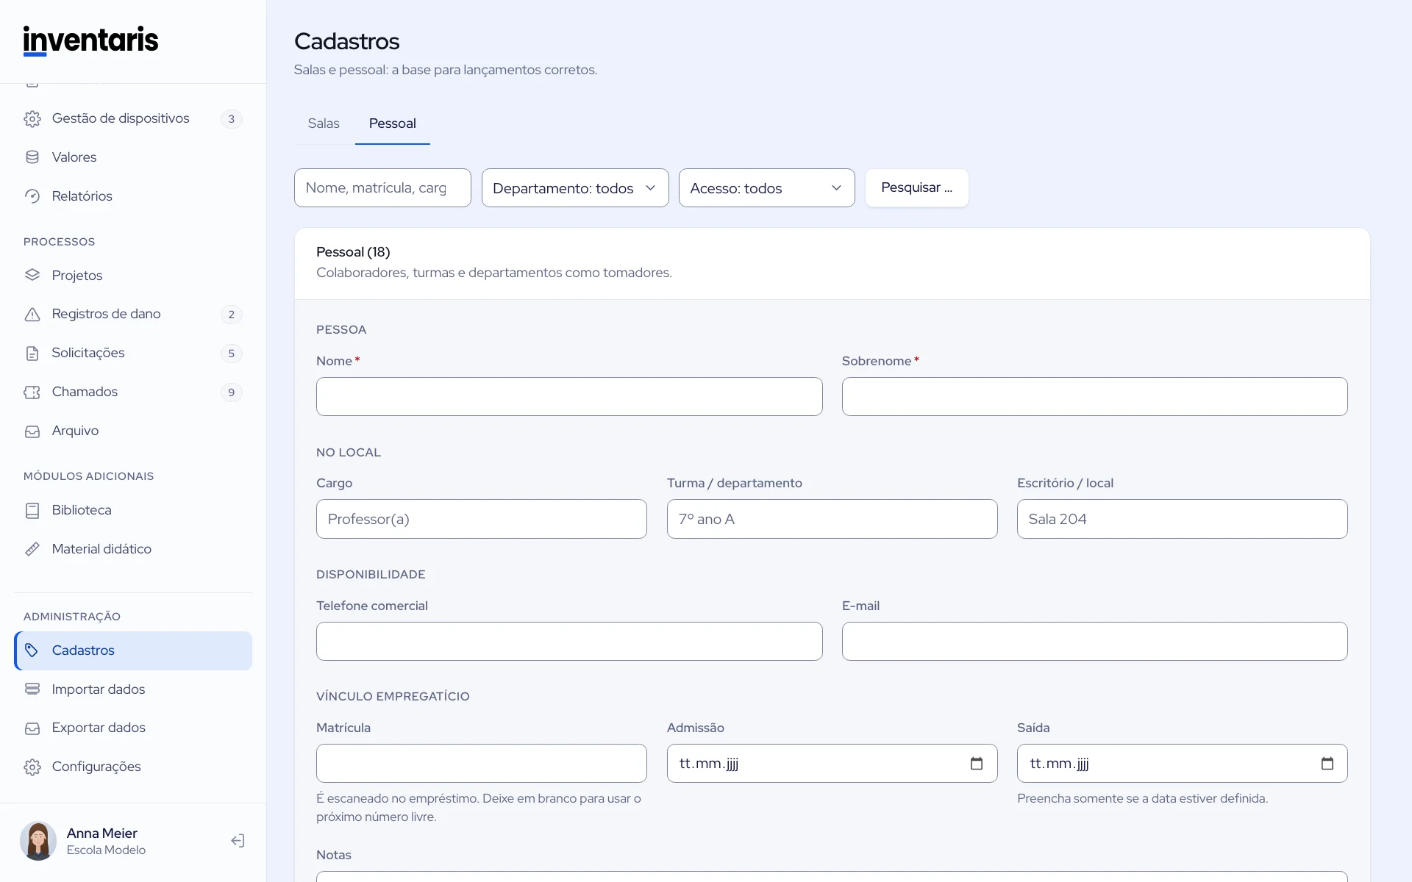Open Relatórios in the sidebar
The image size is (1412, 882).
click(133, 196)
